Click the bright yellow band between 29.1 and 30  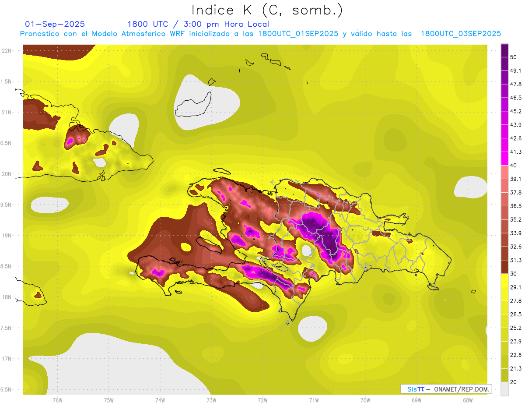tap(504, 280)
